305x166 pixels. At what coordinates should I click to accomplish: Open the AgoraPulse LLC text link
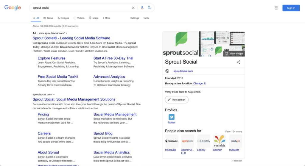point(188,151)
